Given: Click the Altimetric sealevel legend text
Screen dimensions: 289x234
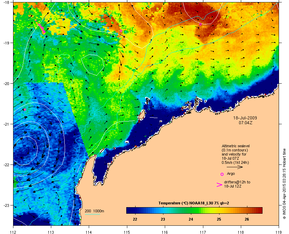Looking at the screenshot, I should coord(236,146).
